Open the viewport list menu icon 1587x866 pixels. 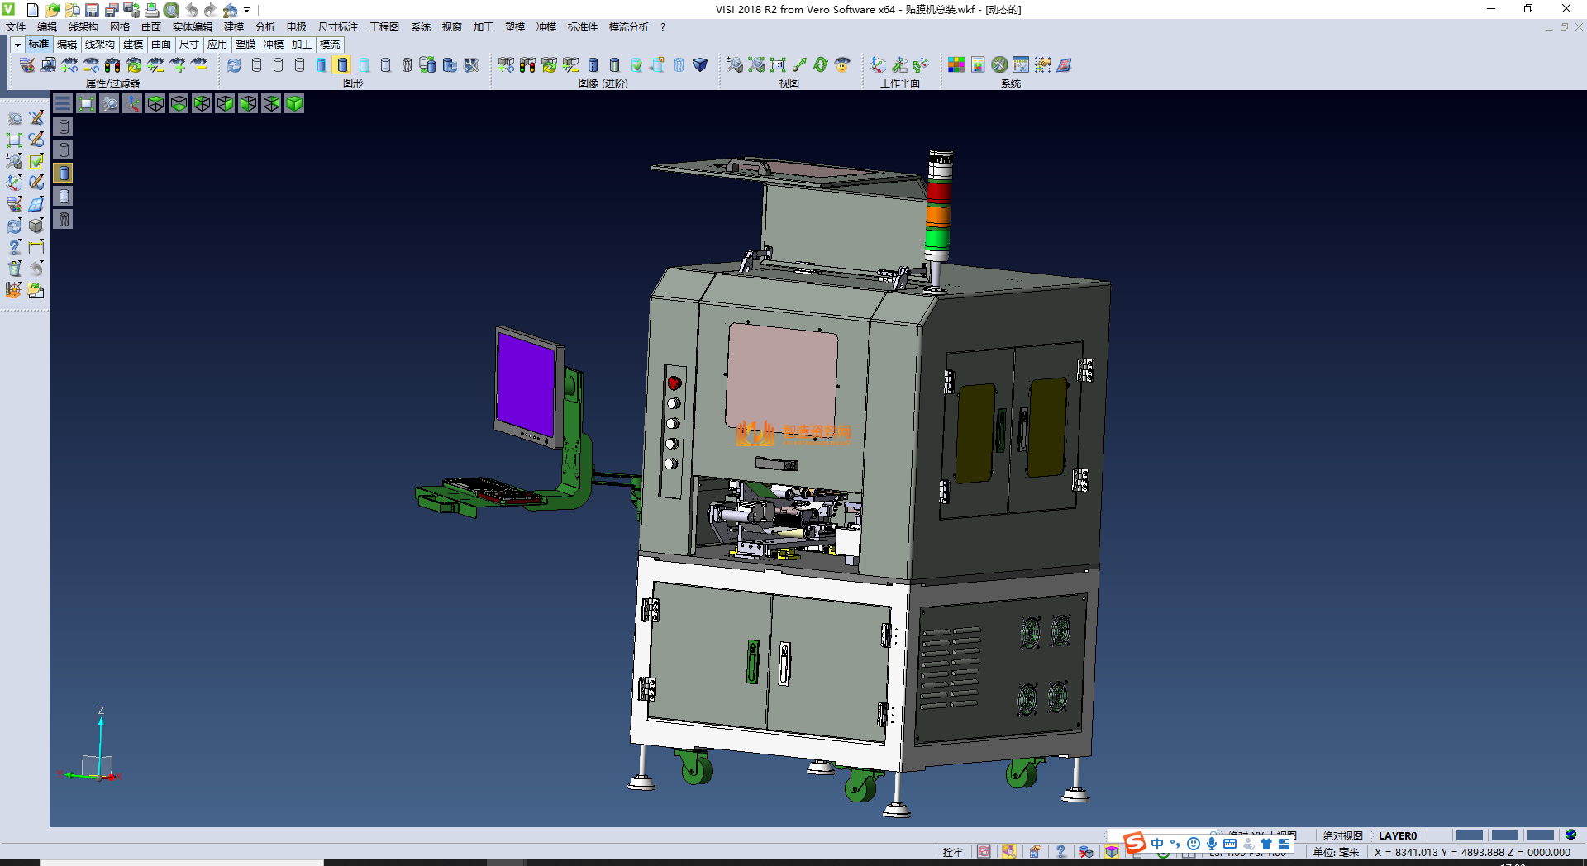point(63,103)
